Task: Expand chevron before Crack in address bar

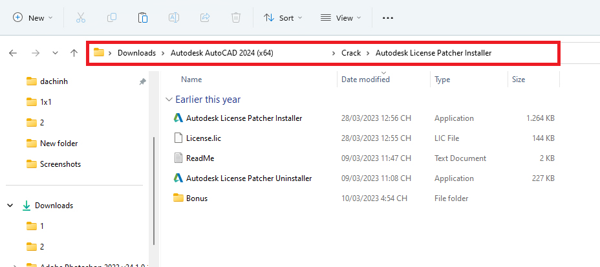Action: pyautogui.click(x=334, y=53)
